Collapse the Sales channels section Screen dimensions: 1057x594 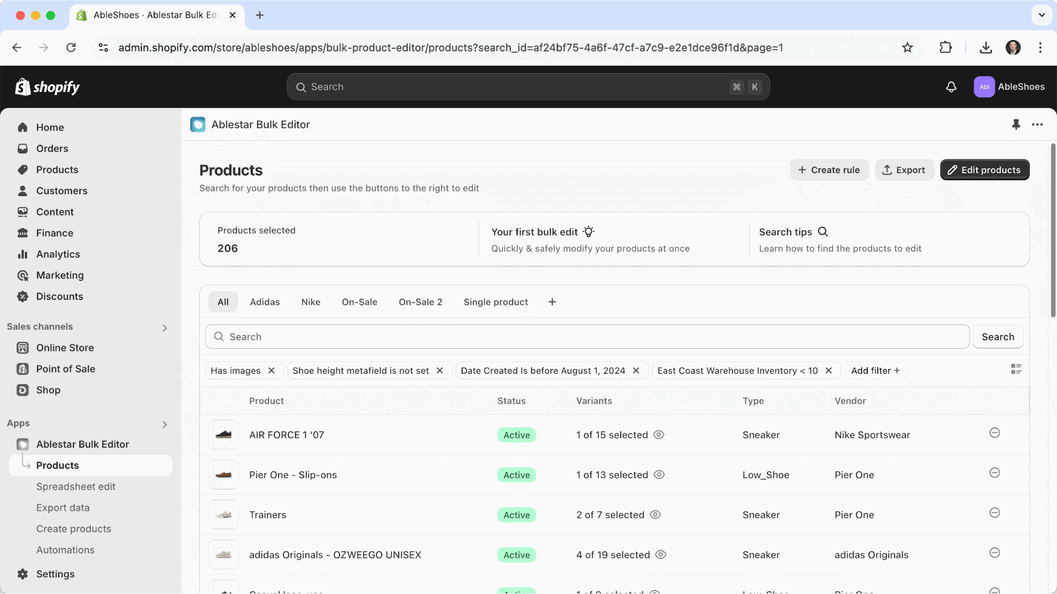[x=164, y=328]
